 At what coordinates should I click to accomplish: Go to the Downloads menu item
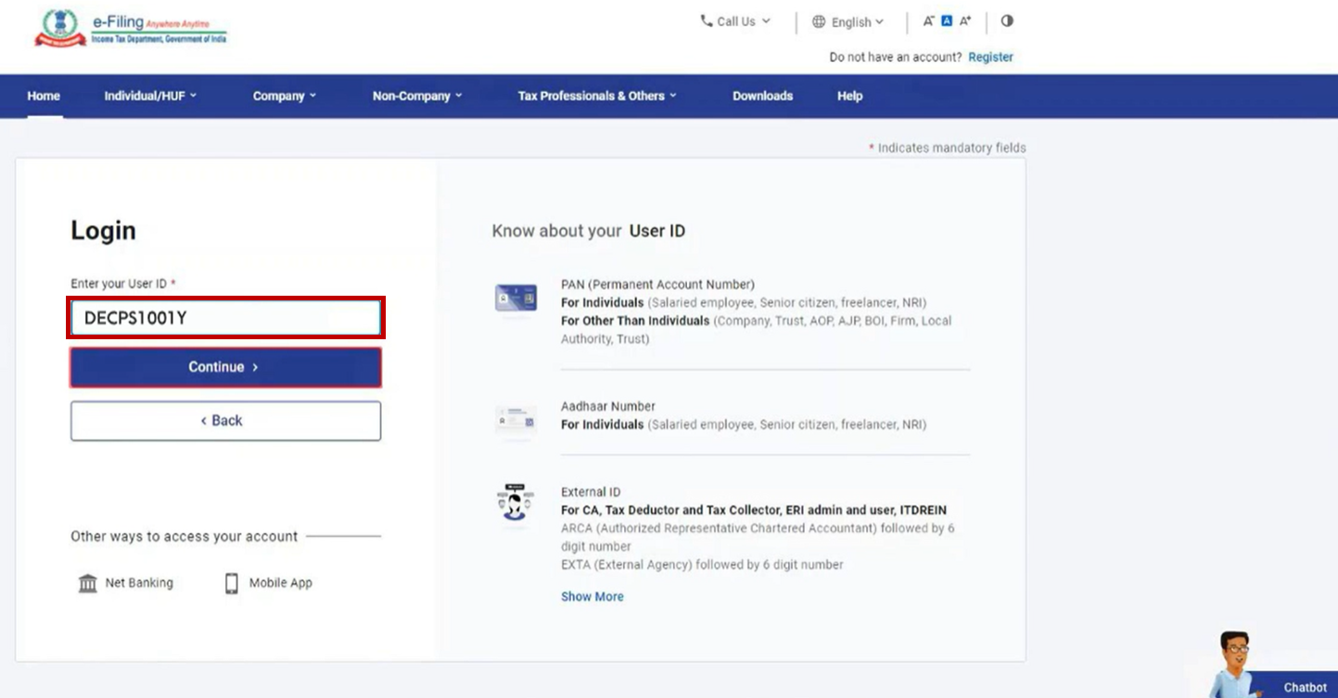coord(762,95)
